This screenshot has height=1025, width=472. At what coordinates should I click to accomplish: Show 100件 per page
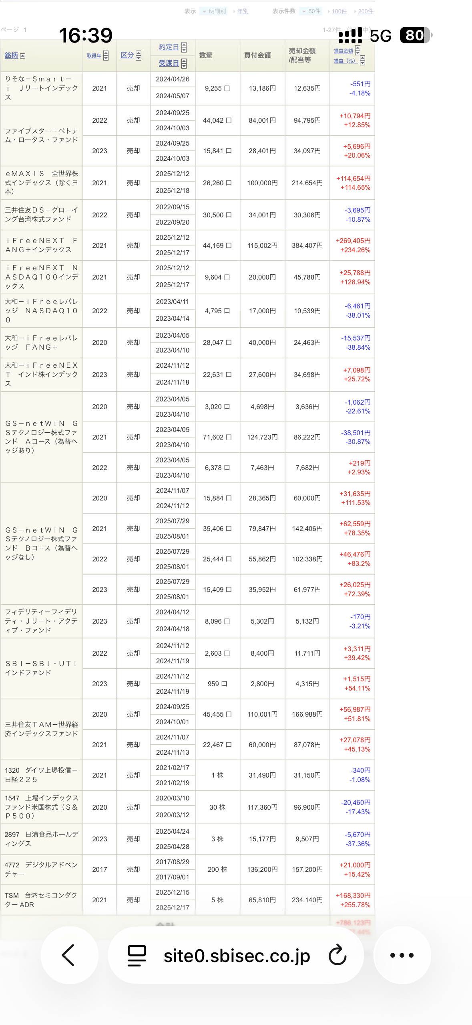coord(339,11)
